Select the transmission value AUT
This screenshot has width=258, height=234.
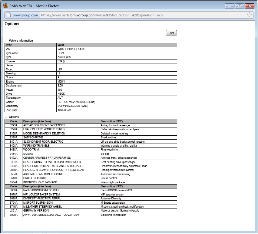pyautogui.click(x=60, y=98)
